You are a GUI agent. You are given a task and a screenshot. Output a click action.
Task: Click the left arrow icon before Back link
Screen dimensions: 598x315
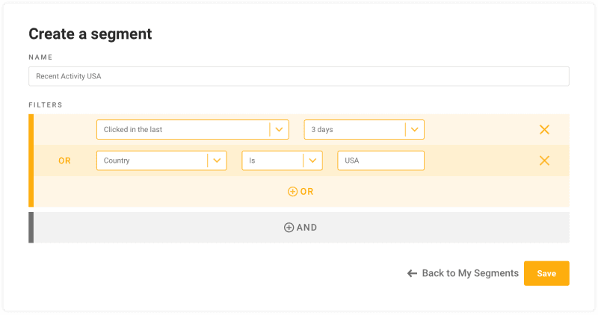tap(412, 274)
